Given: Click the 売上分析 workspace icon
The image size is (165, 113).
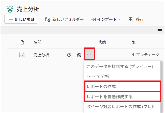Looking at the screenshot, I should click(10, 9).
